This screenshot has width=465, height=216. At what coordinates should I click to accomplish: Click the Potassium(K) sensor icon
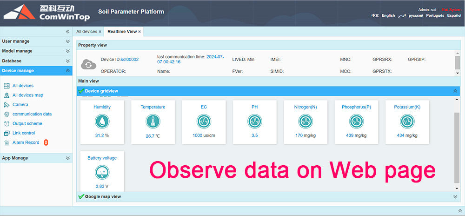[407, 121]
